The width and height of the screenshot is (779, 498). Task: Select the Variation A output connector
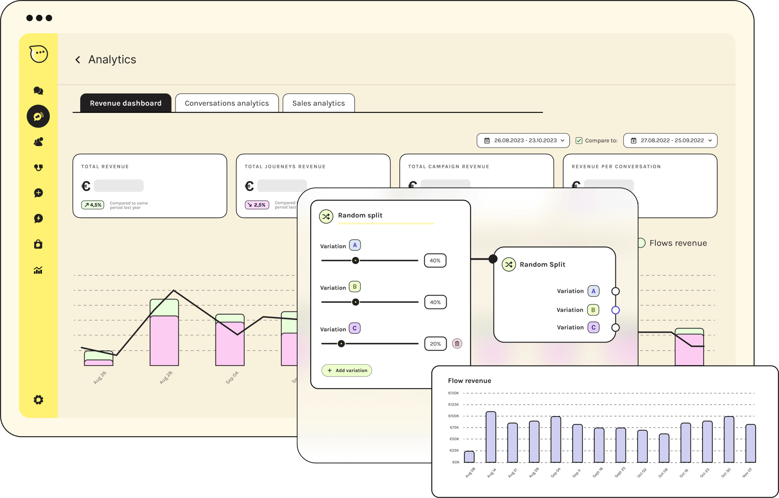click(x=615, y=291)
